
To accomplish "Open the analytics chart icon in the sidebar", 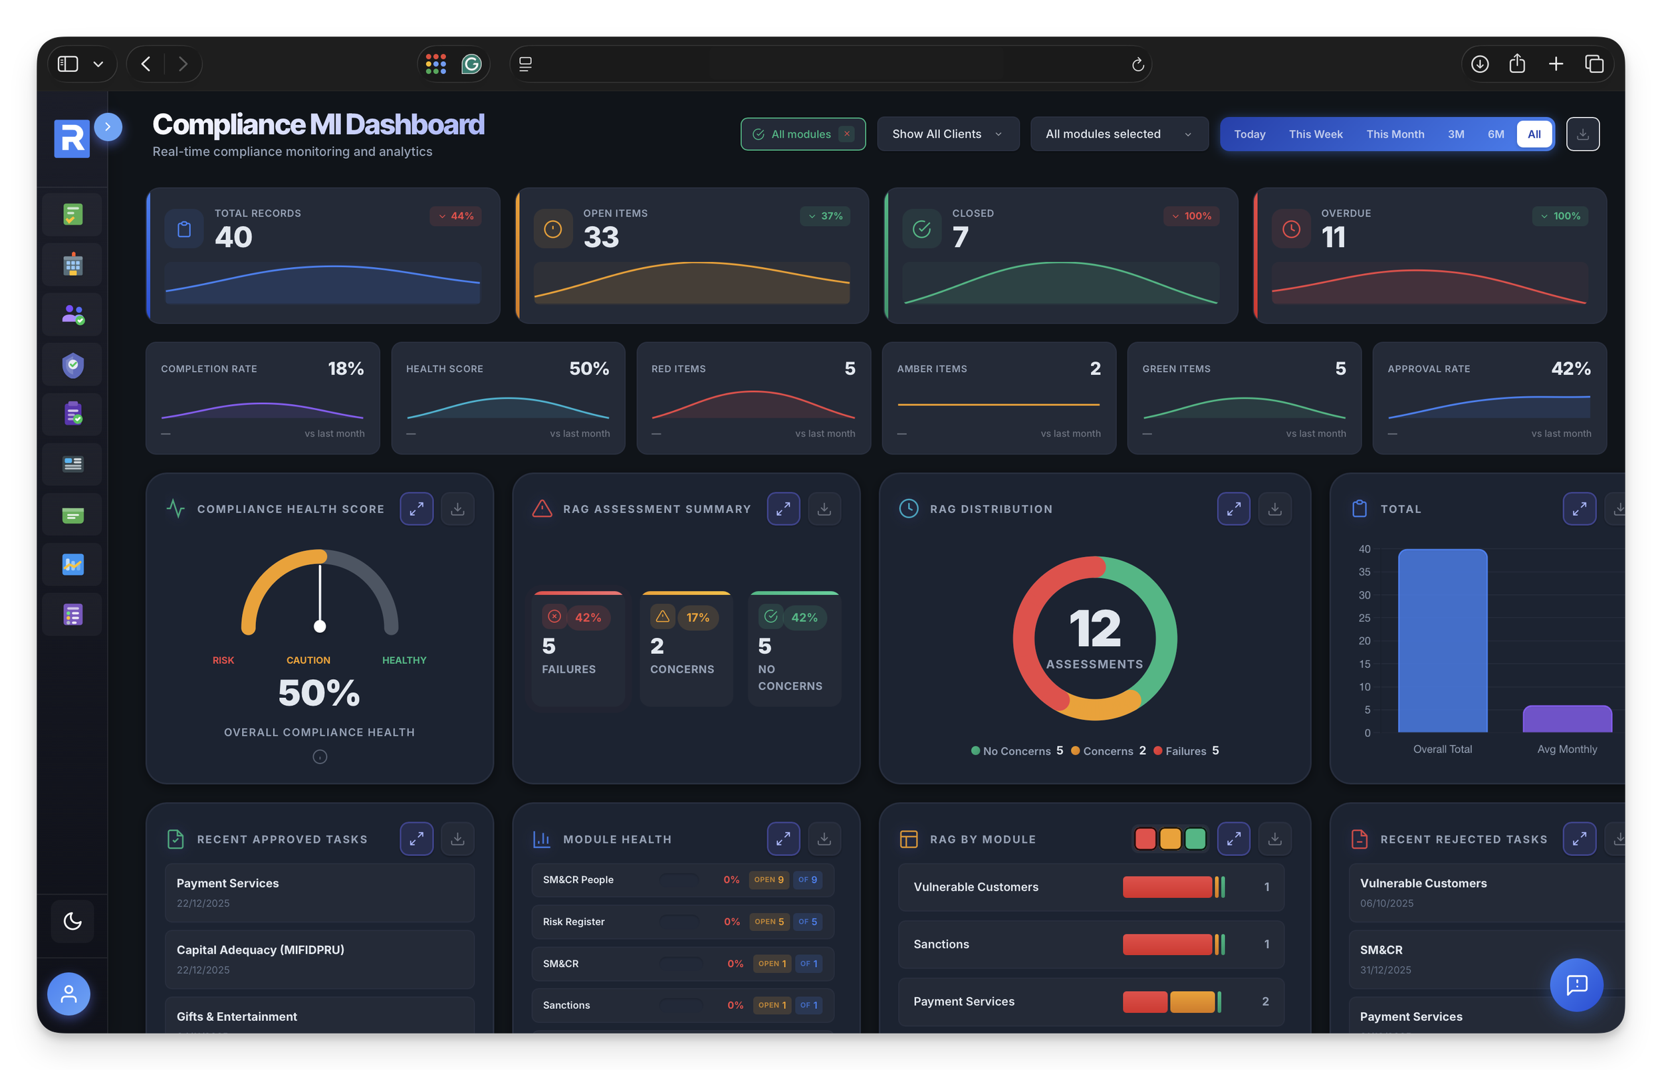I will [x=72, y=564].
